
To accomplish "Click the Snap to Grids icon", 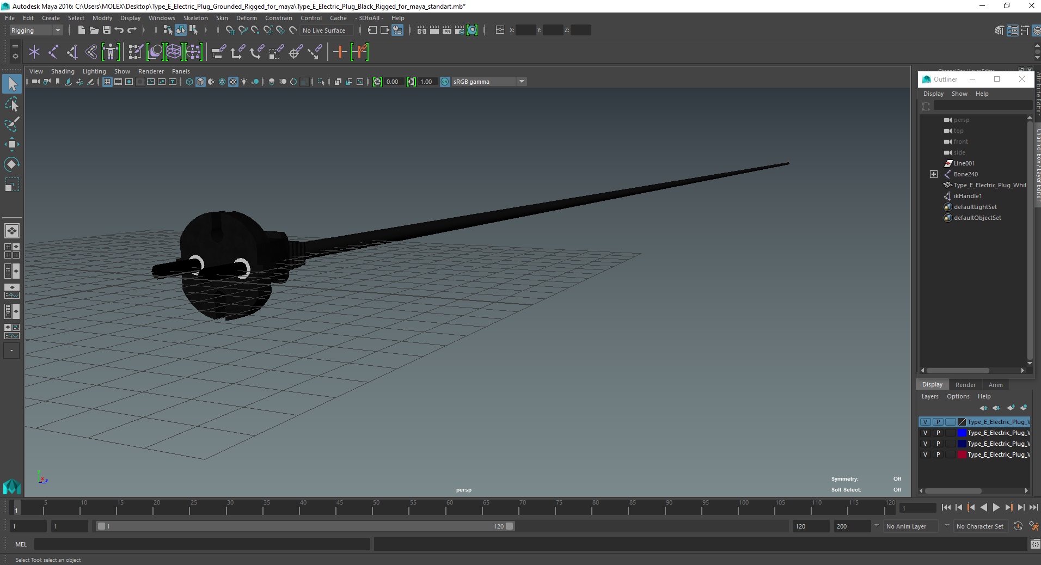I will click(x=230, y=30).
